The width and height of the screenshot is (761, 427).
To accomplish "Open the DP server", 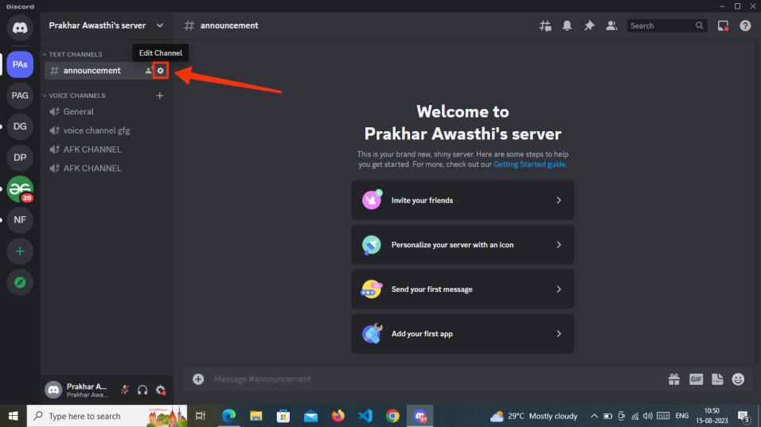I will point(20,157).
